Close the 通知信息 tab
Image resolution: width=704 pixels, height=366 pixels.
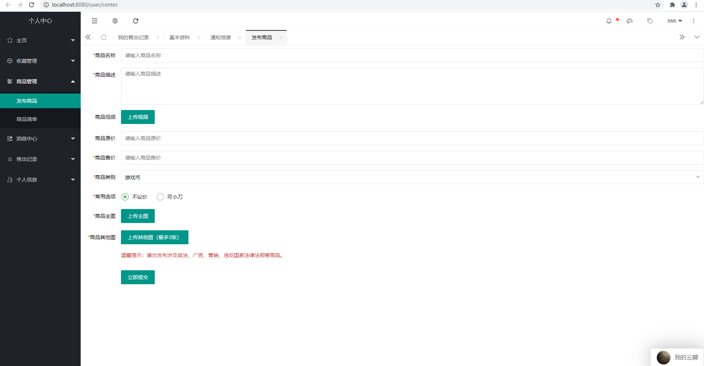240,37
